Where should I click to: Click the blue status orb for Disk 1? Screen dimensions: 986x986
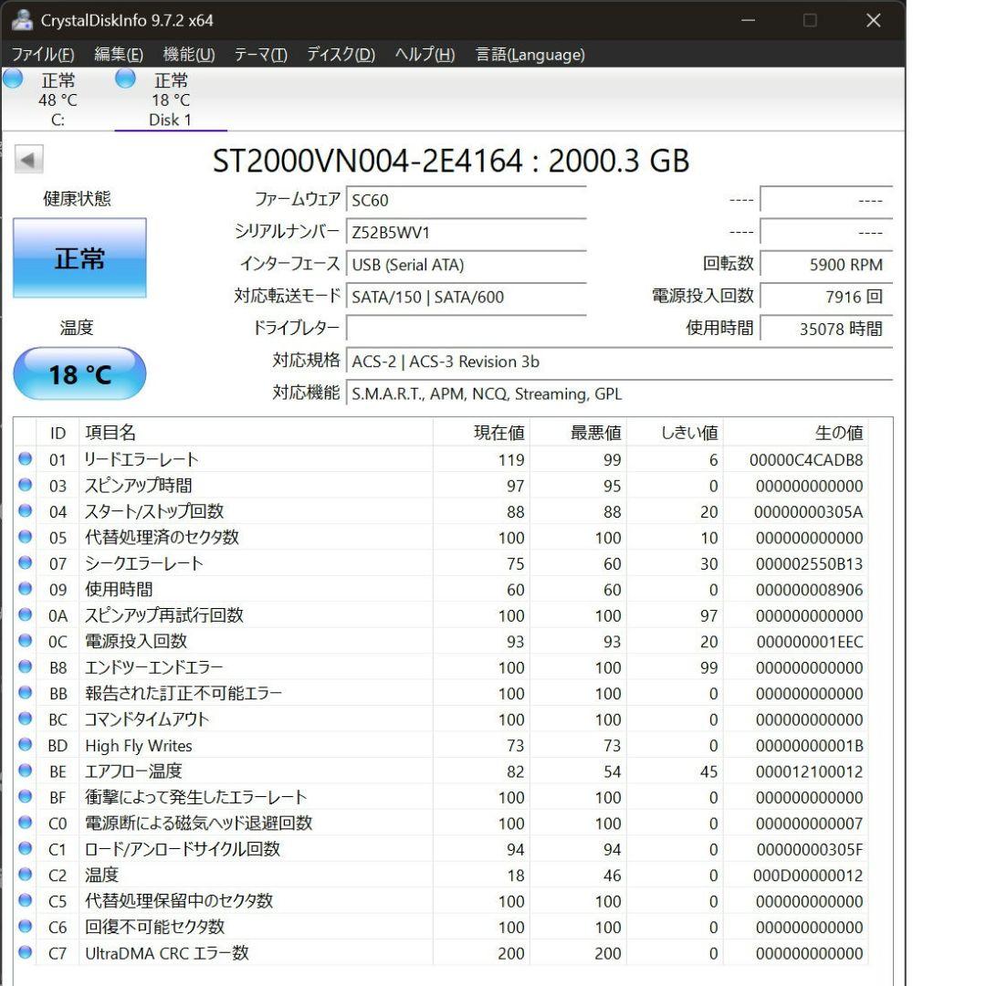point(125,79)
